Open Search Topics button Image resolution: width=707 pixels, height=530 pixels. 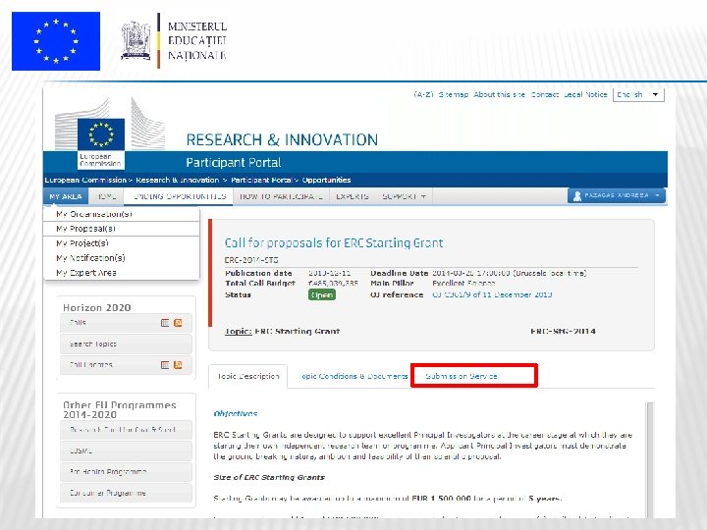[x=126, y=344]
